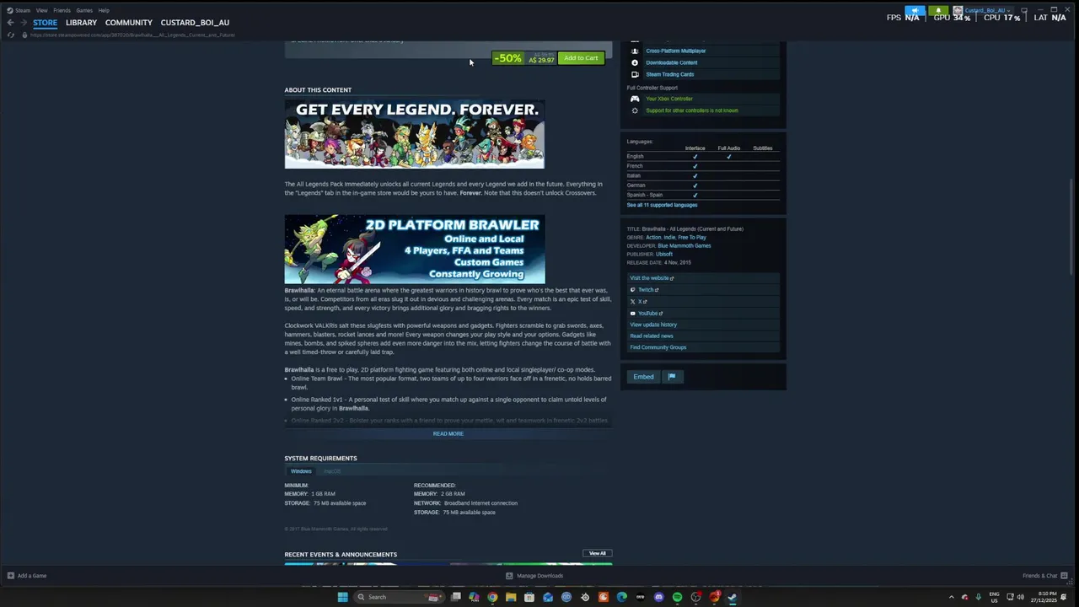The width and height of the screenshot is (1079, 607).
Task: Open the CUSTARD_BOI_AU profile tab
Action: pyautogui.click(x=195, y=23)
